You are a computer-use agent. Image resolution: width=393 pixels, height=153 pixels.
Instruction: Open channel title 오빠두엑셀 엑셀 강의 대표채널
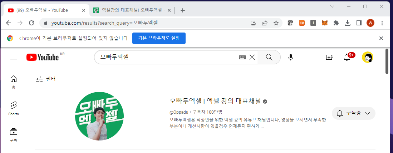tap(215, 101)
